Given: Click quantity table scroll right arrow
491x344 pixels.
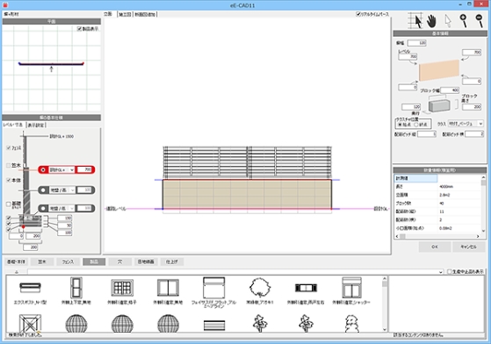Looking at the screenshot, I should pos(478,236).
